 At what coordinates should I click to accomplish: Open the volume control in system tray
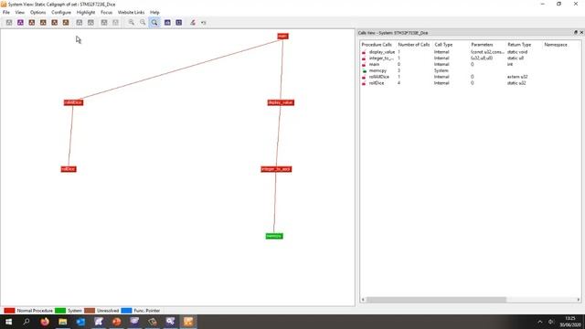coord(551,322)
